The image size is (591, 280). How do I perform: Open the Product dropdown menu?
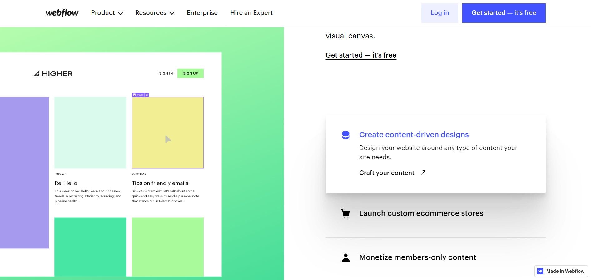(107, 13)
